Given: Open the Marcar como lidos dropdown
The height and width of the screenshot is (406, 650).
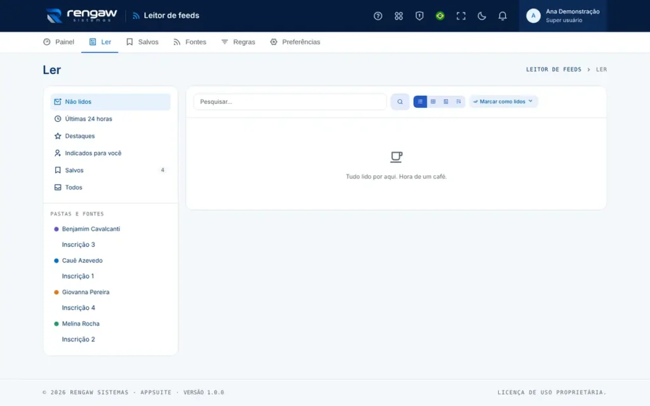Looking at the screenshot, I should [x=503, y=101].
